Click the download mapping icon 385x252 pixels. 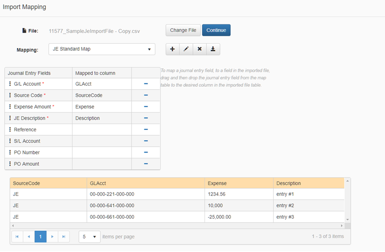[x=213, y=49]
